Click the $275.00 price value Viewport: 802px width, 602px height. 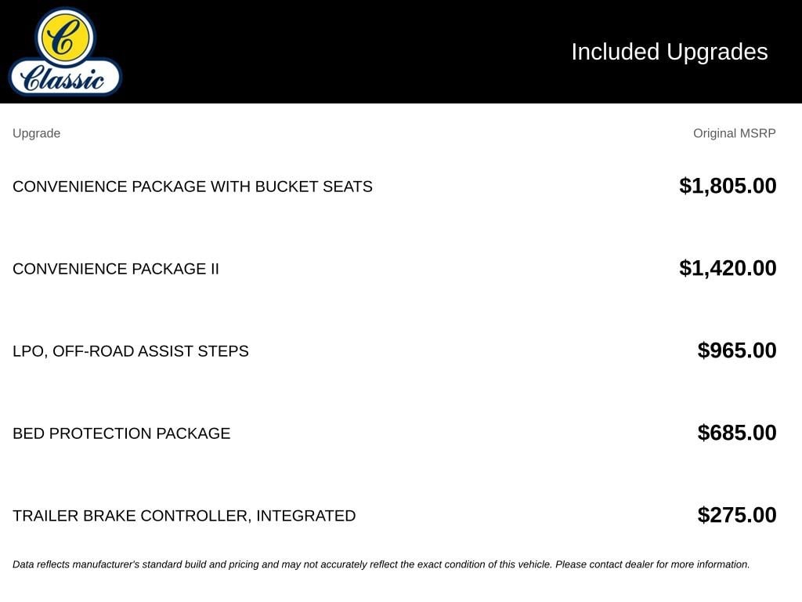coord(736,515)
